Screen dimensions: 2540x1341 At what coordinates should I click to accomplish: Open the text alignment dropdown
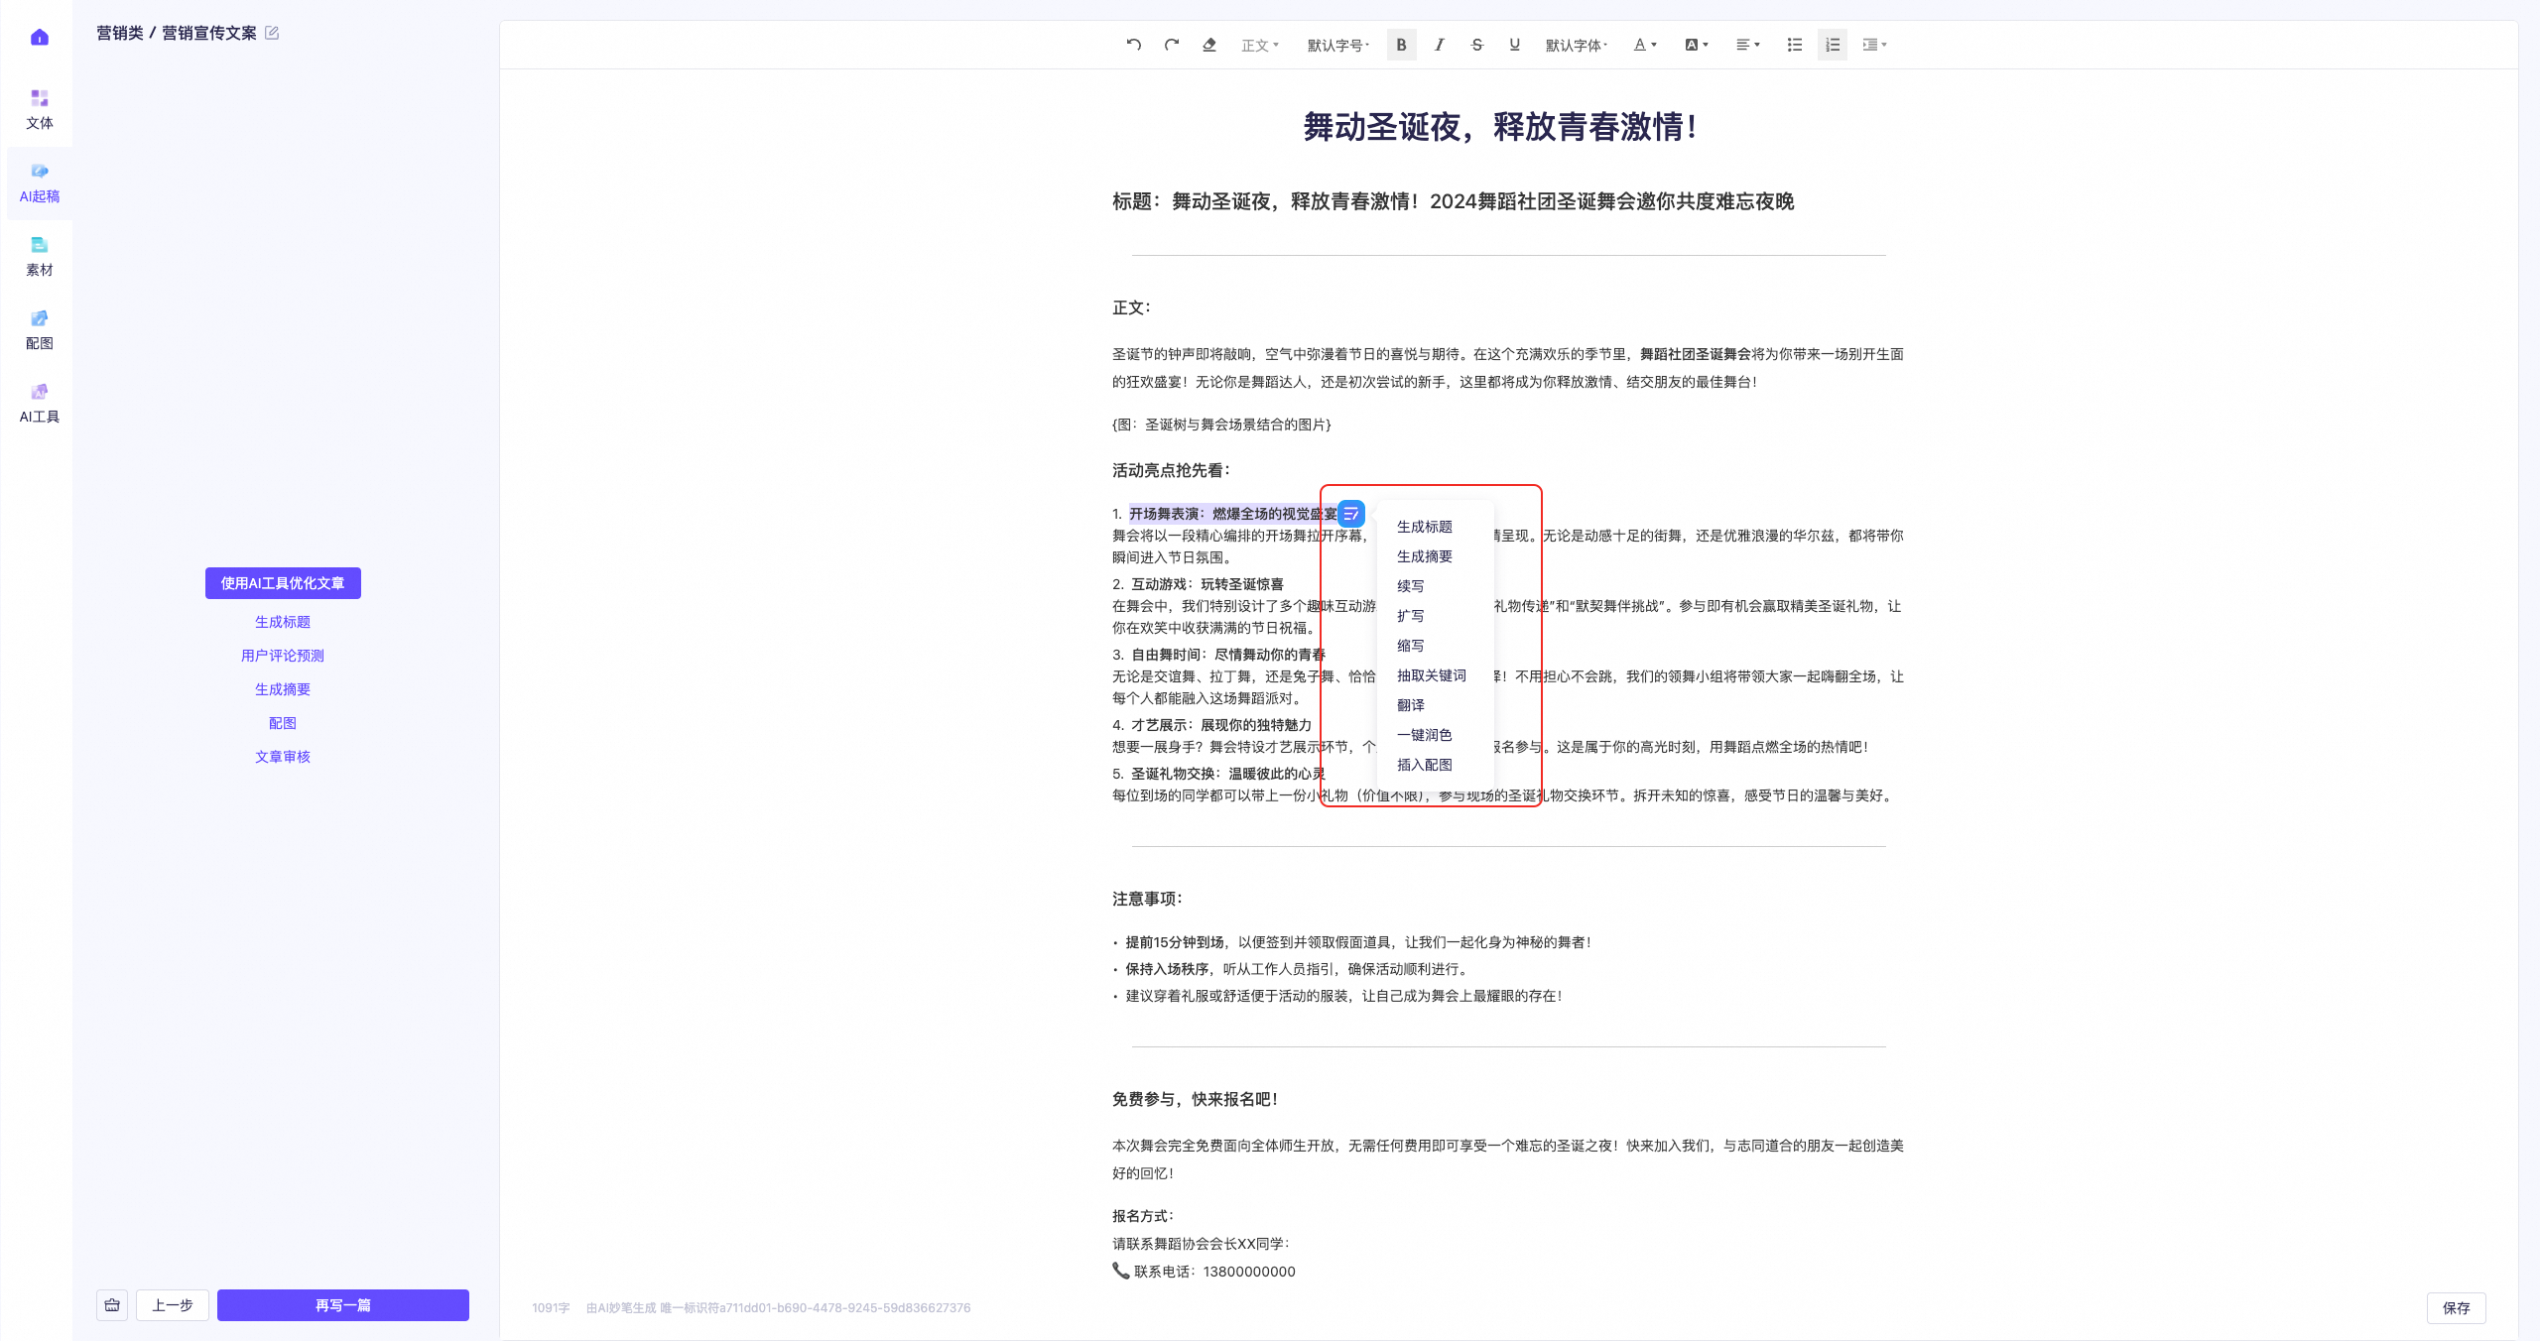click(1748, 45)
